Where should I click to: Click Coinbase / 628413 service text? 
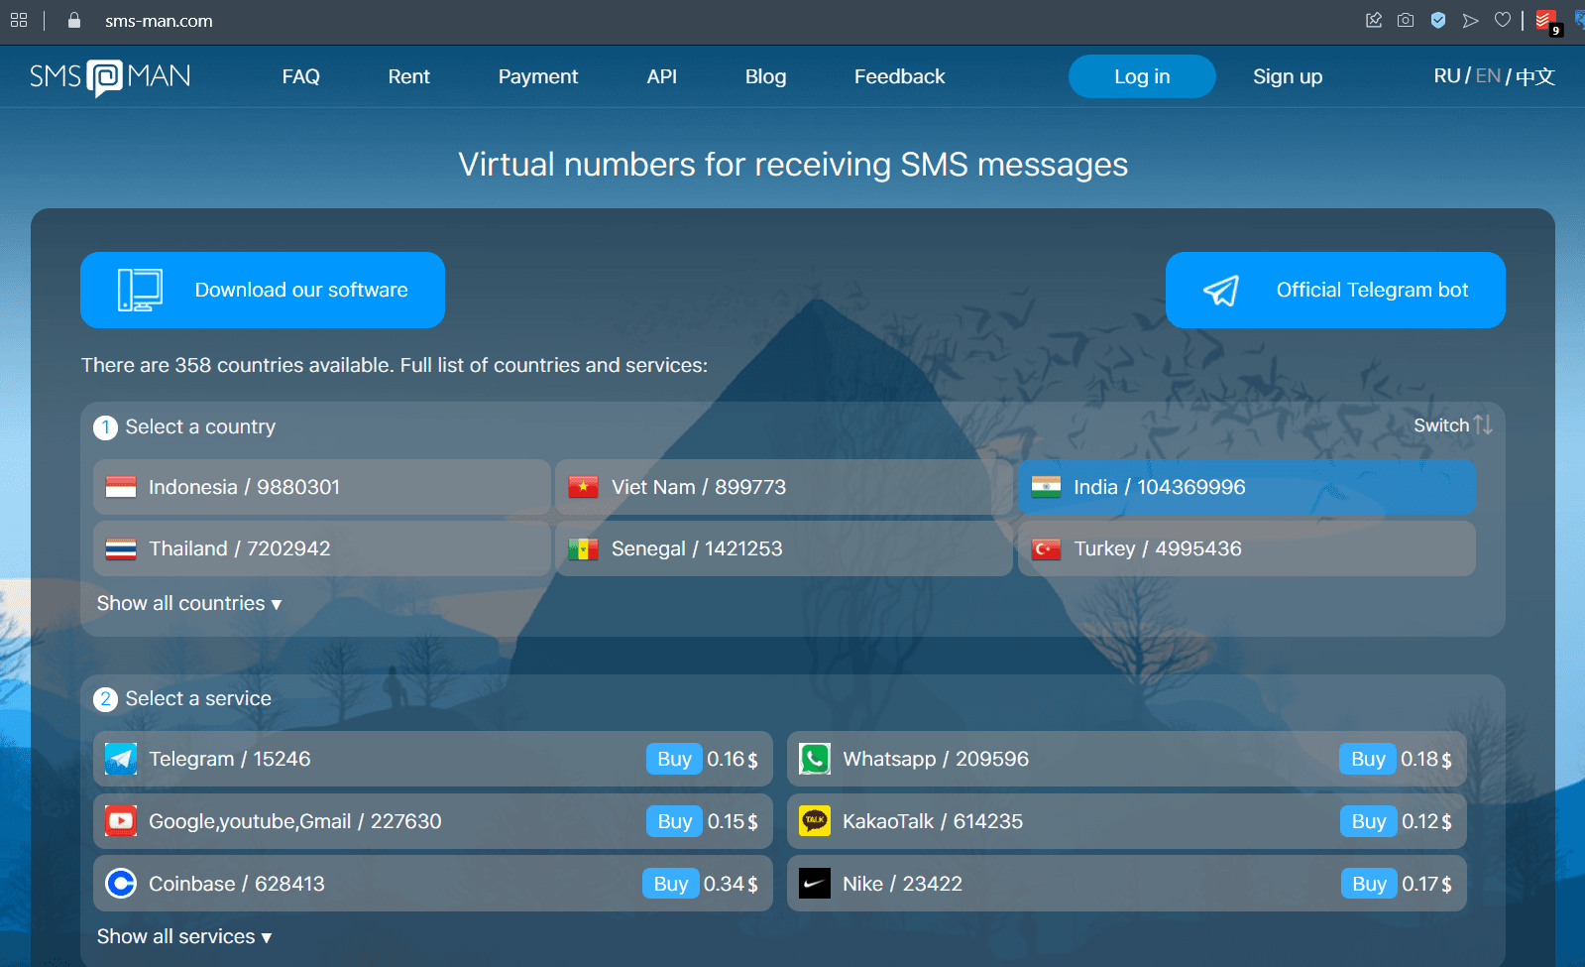[x=237, y=884]
